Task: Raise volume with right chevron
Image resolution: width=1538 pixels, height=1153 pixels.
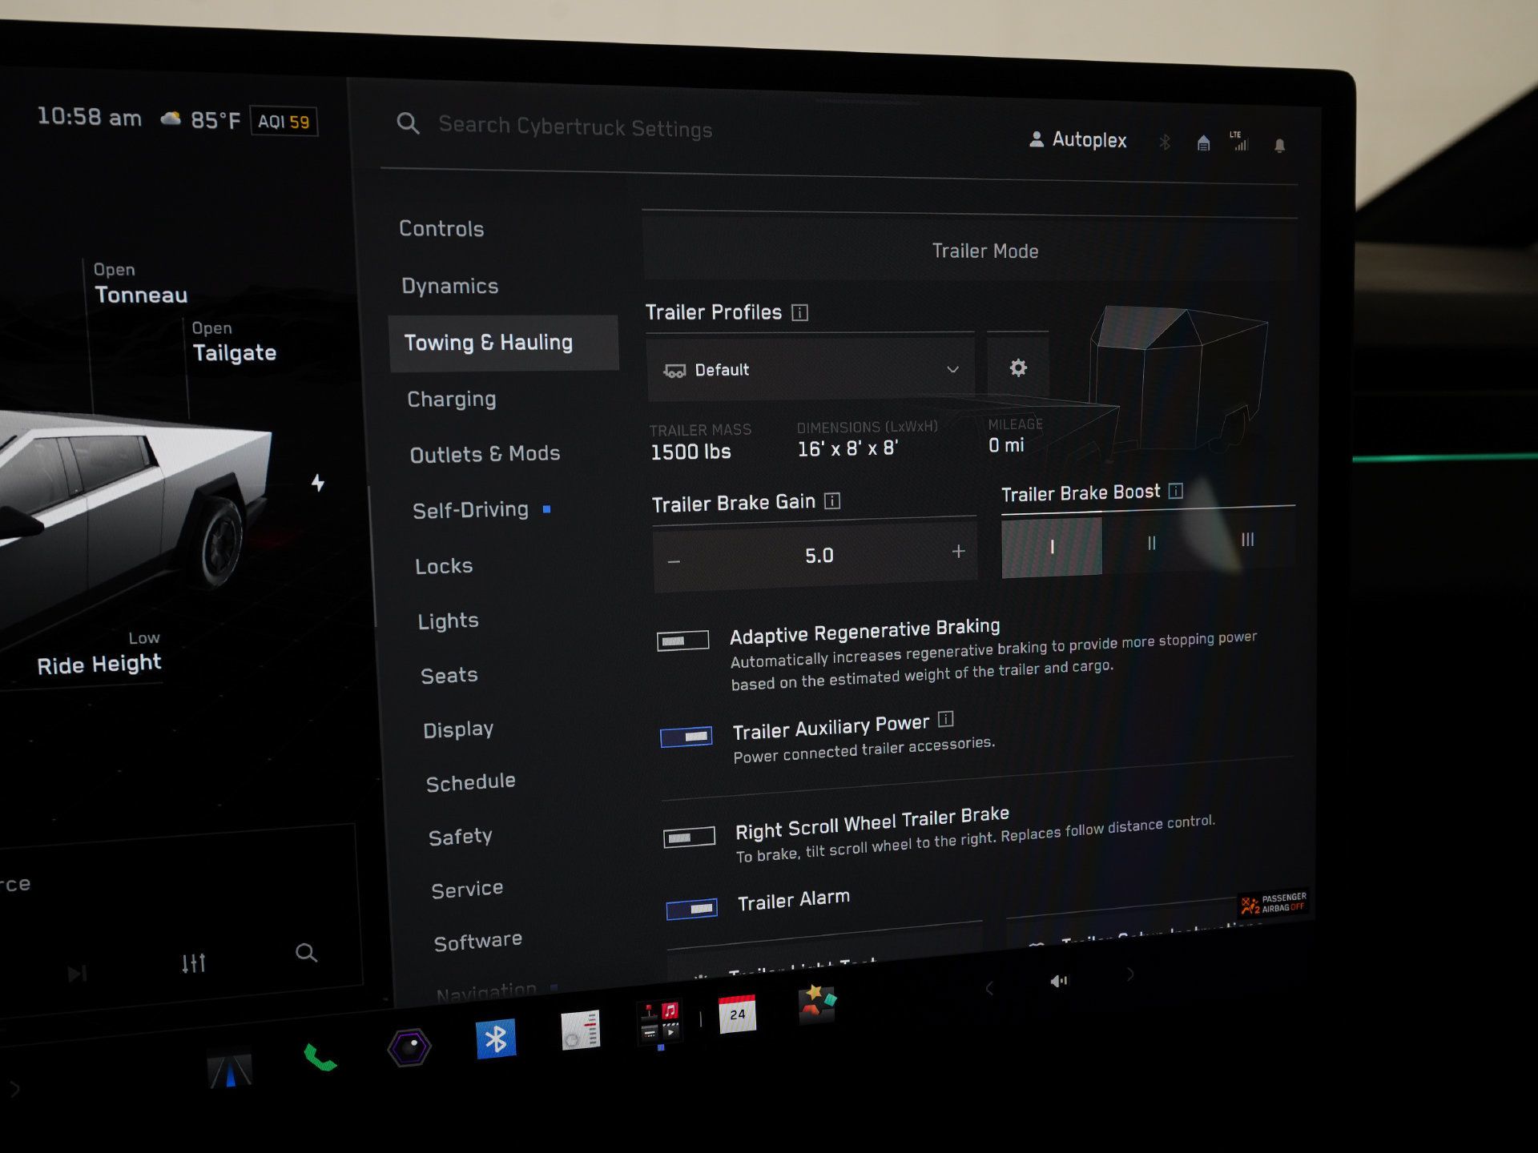Action: point(1130,974)
